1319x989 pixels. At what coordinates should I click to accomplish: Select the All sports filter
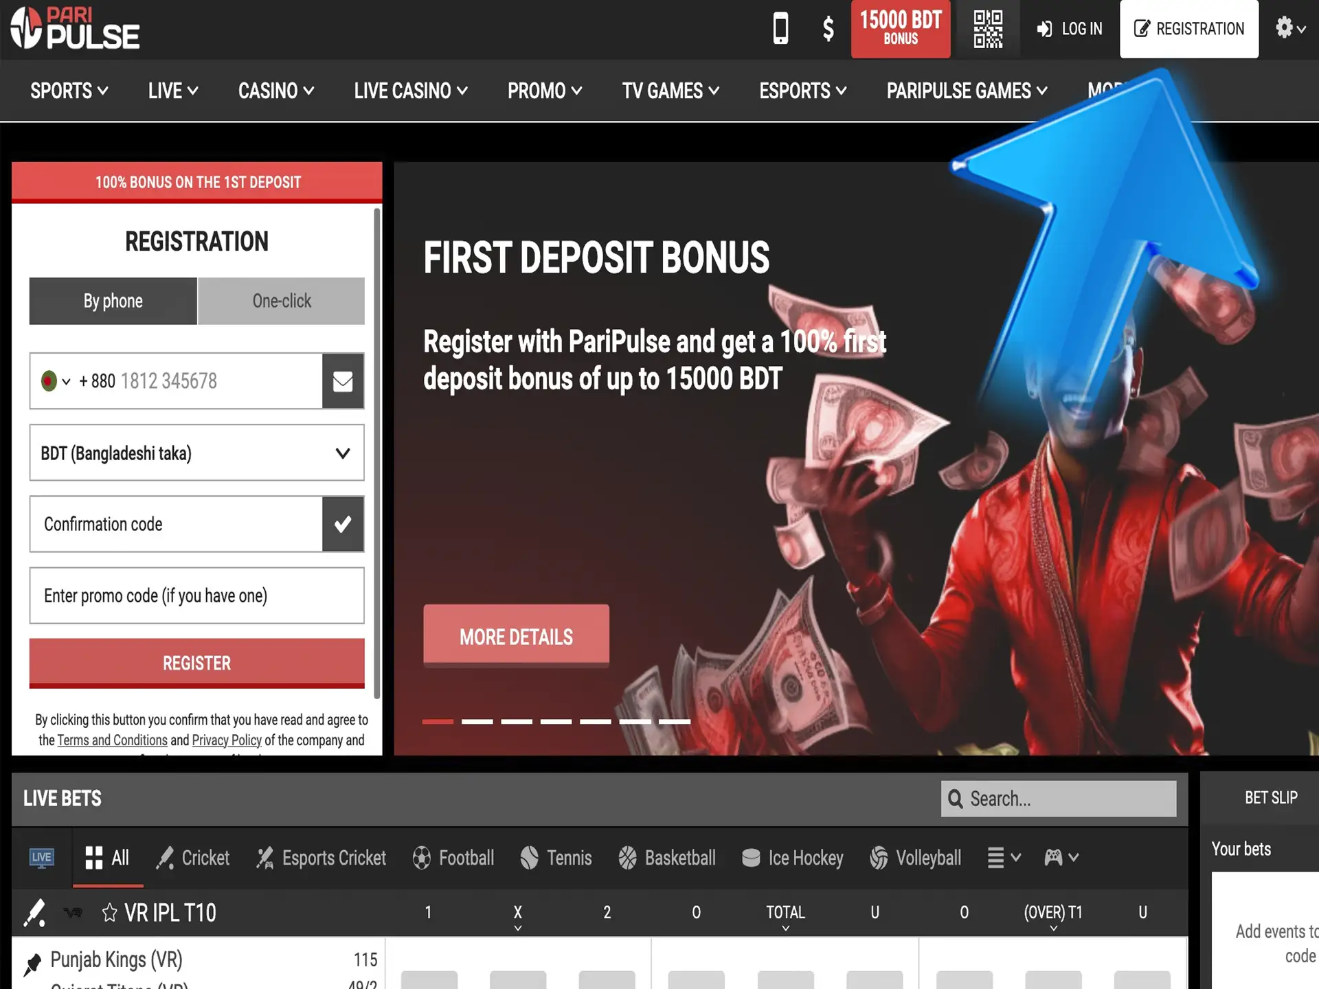107,858
